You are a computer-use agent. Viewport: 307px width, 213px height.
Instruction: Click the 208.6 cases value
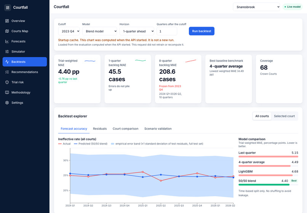[167, 75]
